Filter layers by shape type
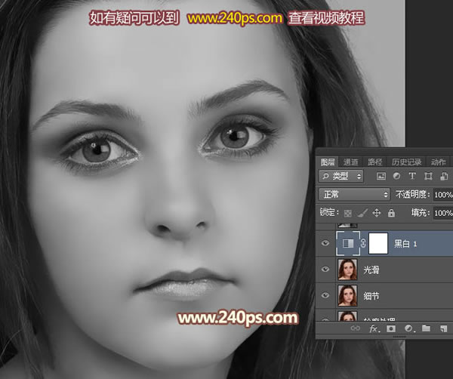Screen dimensions: 453x379 click(428, 176)
